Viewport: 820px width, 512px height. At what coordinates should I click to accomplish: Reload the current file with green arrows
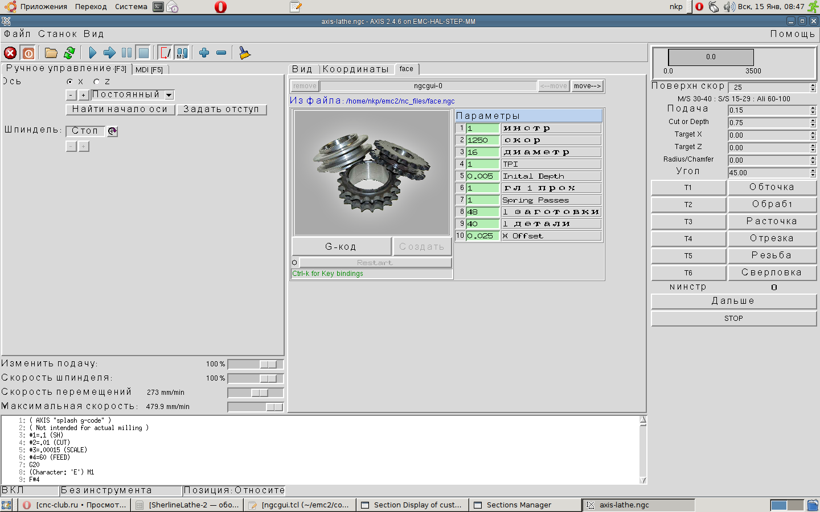coord(69,53)
